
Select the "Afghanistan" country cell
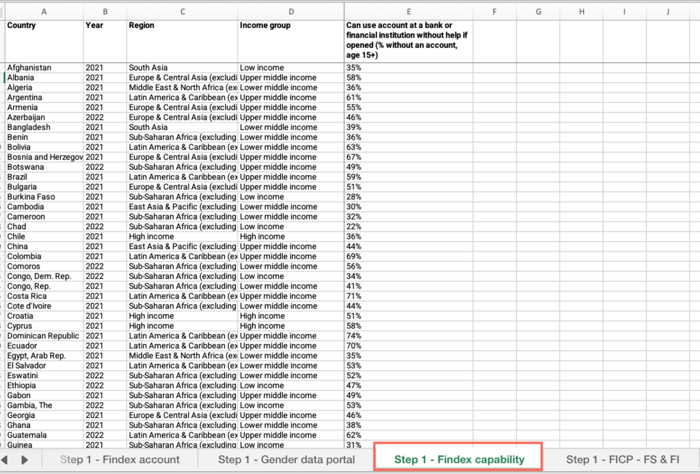44,68
